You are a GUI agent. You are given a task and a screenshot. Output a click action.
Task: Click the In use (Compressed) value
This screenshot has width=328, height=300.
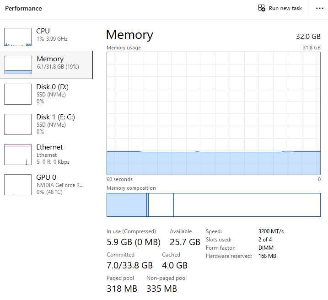tap(134, 242)
